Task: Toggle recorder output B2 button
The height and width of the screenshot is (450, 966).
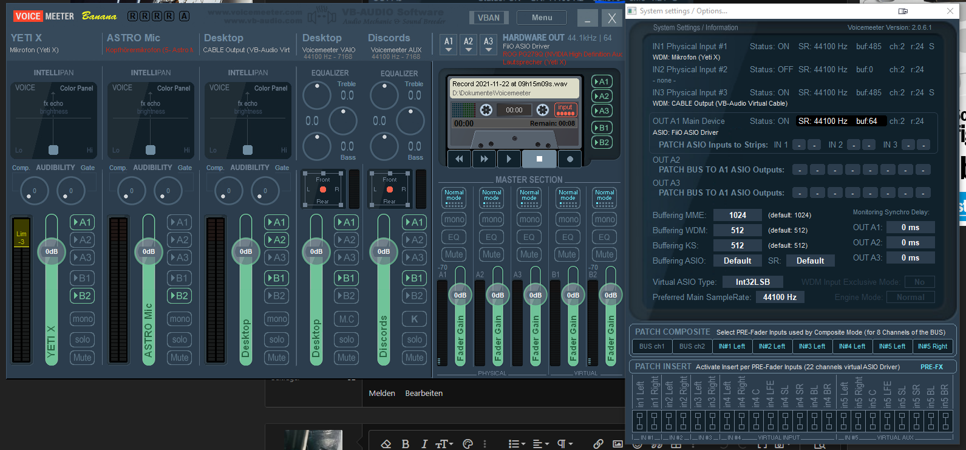Action: (601, 142)
